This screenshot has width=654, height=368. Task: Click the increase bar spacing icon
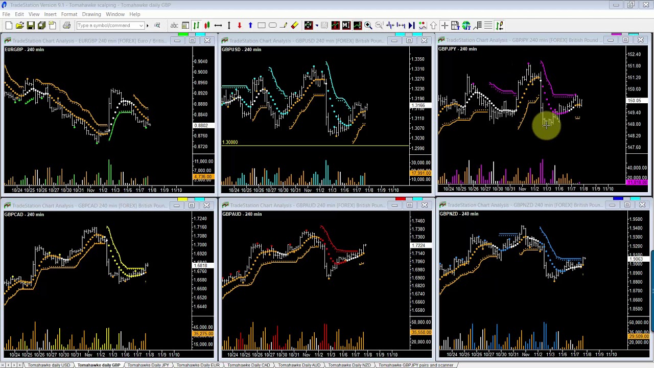point(401,26)
